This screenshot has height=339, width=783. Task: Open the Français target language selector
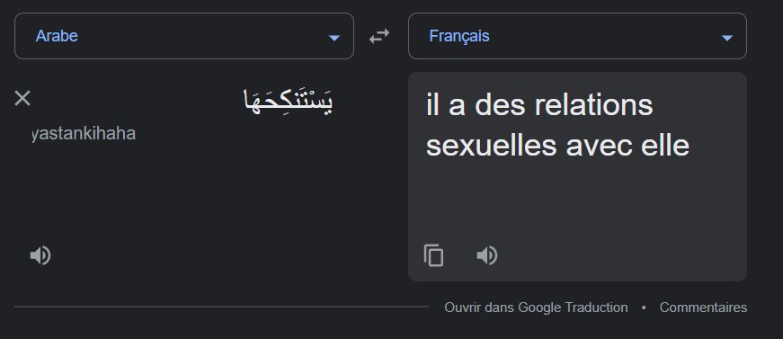[x=577, y=36]
